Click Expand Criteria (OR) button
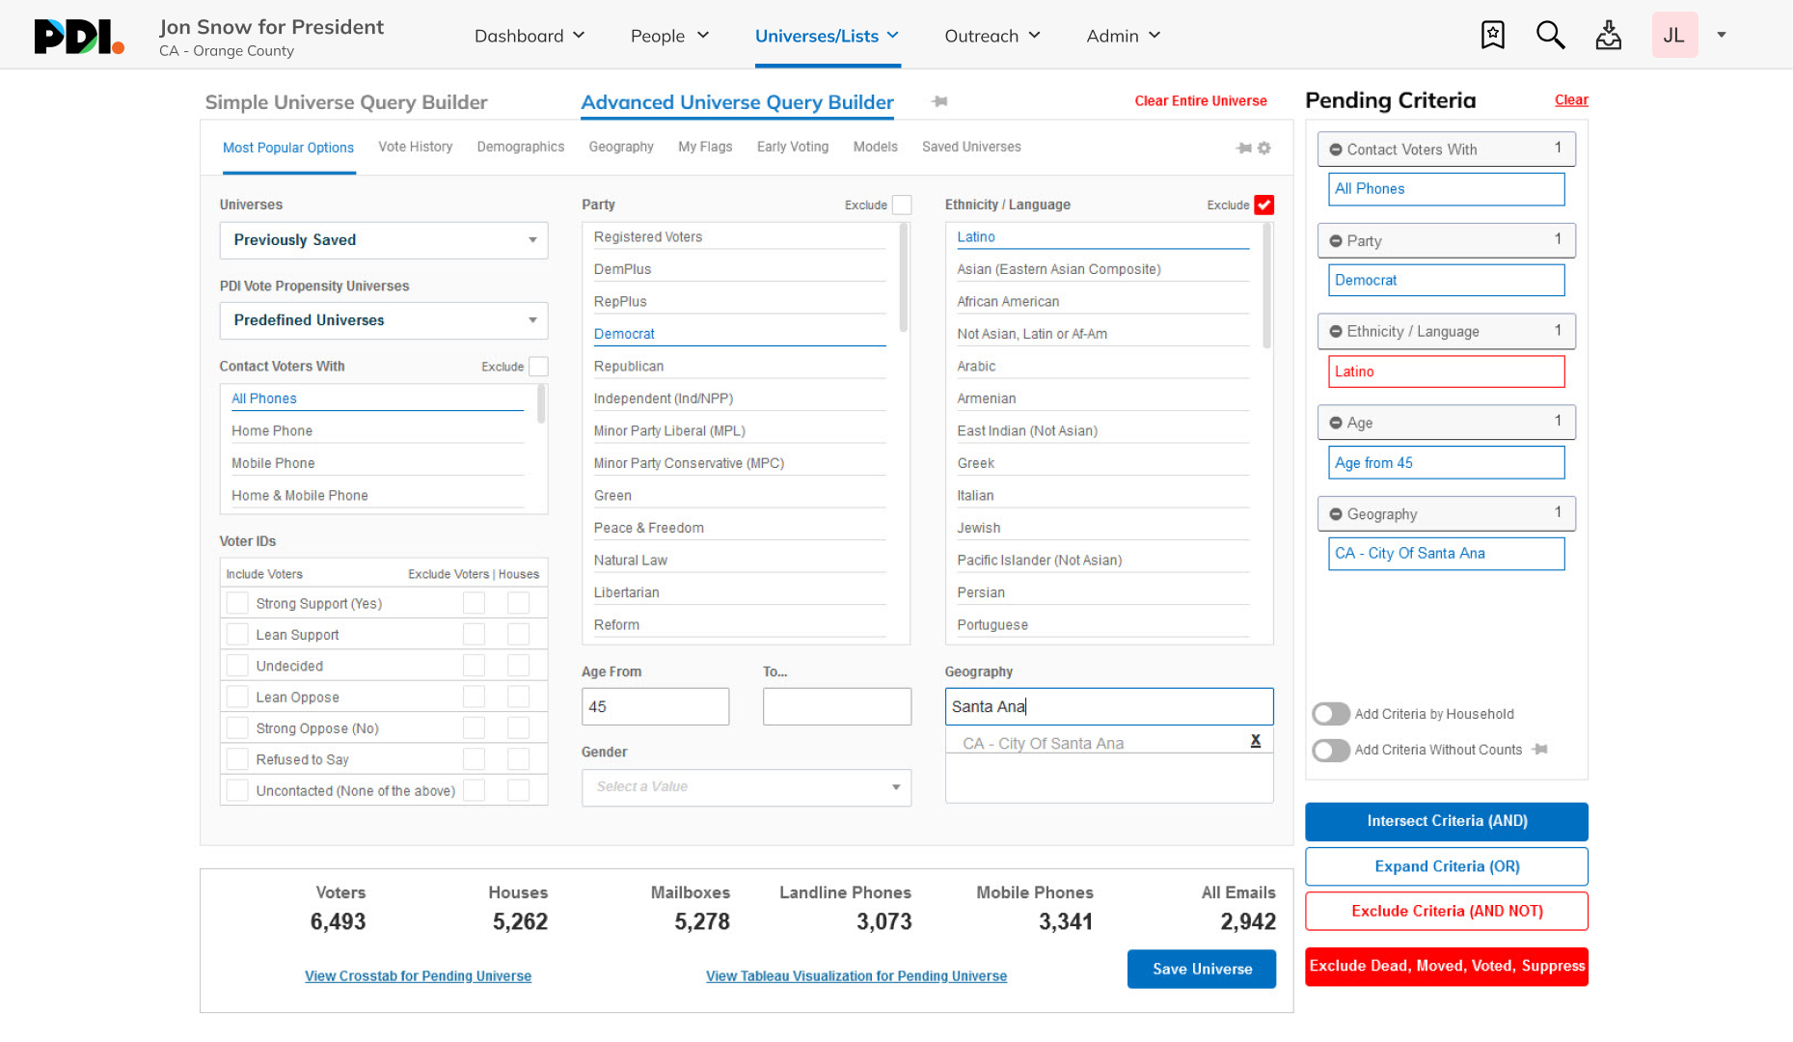The image size is (1793, 1042). [x=1447, y=866]
